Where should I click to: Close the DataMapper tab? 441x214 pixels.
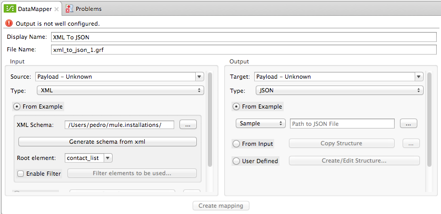(x=57, y=9)
